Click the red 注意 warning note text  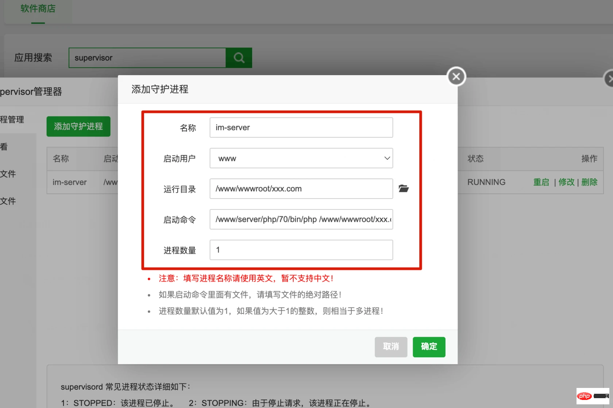[246, 278]
